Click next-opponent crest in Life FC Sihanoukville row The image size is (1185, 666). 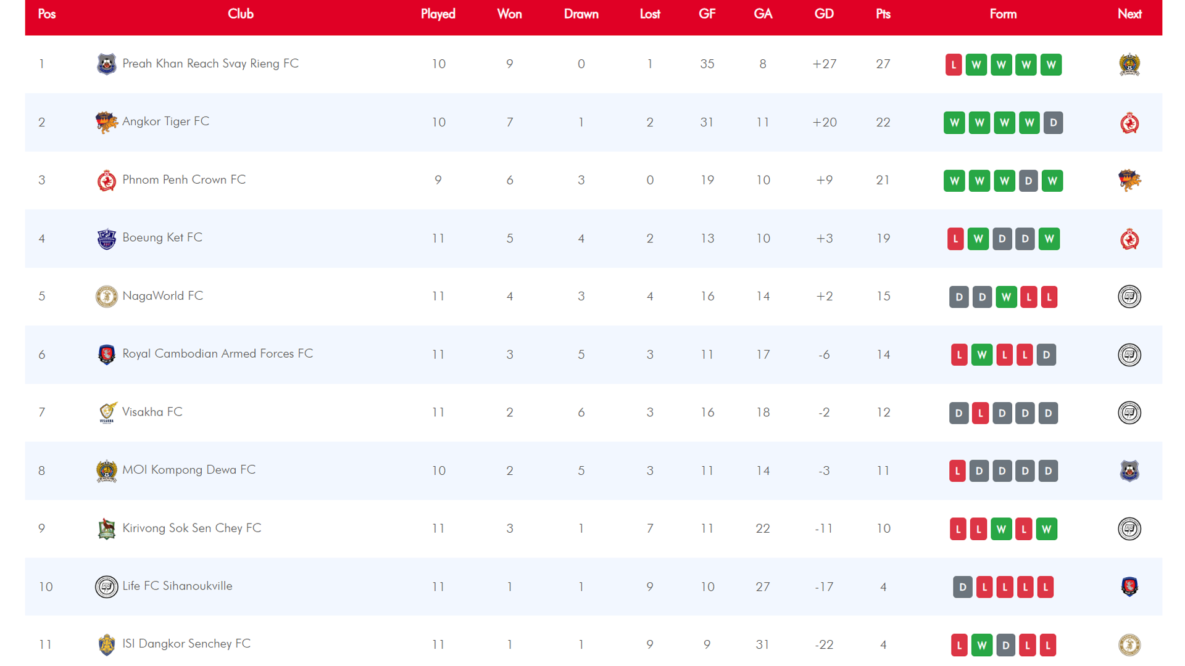[x=1129, y=586]
